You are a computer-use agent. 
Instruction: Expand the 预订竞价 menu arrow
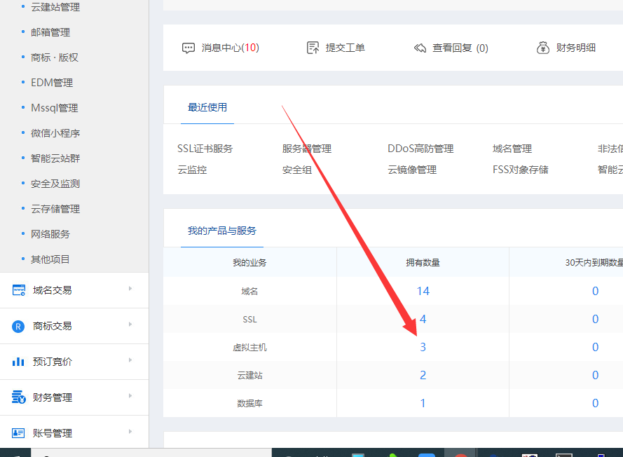point(130,360)
